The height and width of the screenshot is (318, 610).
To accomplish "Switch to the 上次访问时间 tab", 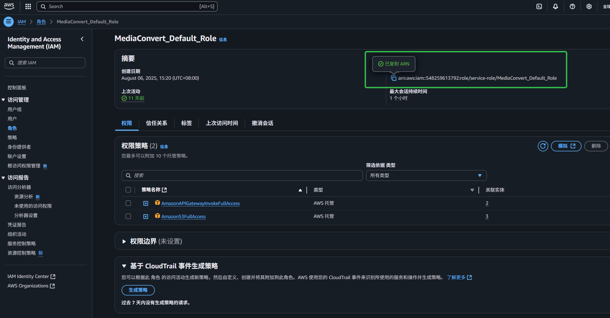I will (222, 123).
